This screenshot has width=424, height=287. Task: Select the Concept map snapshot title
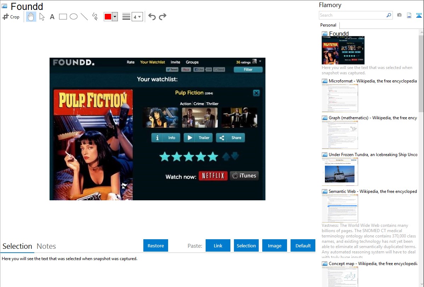point(373,263)
